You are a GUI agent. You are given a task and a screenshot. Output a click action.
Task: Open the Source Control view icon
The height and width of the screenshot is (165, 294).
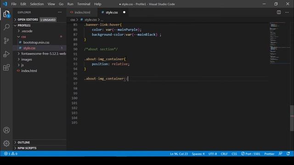click(x=6, y=41)
